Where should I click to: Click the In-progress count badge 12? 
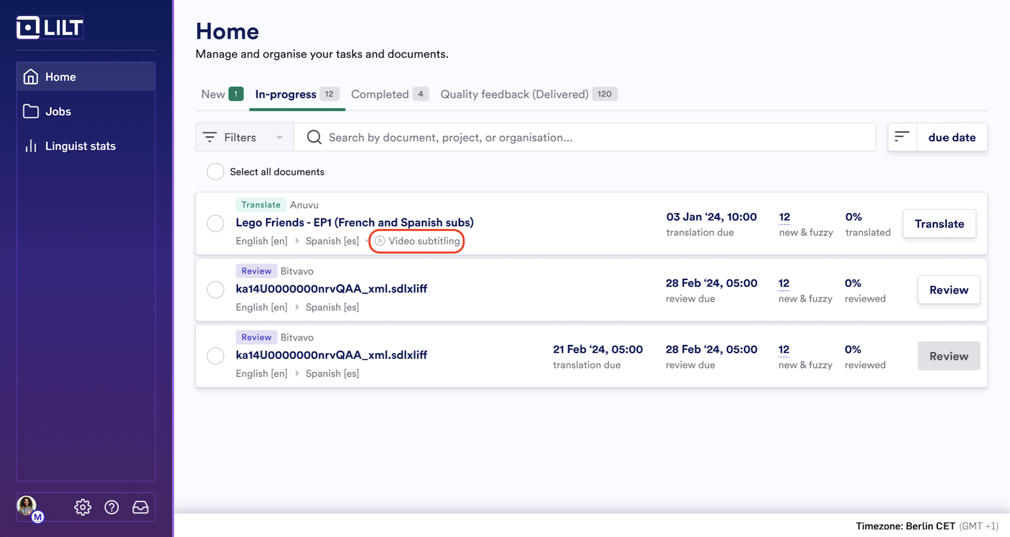(x=329, y=94)
